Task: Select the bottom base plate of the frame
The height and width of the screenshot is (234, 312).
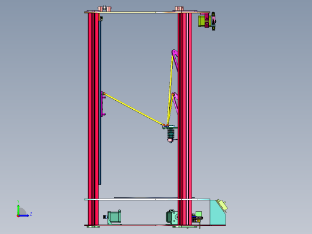Action: [155, 226]
